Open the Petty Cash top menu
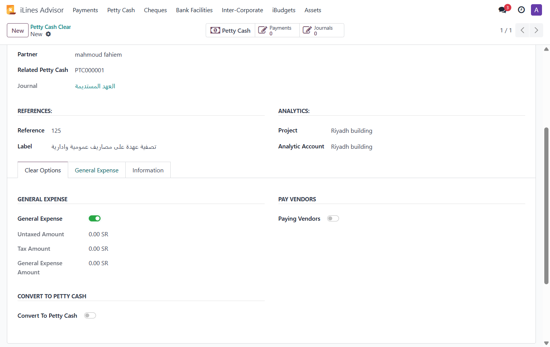Image resolution: width=550 pixels, height=347 pixels. coord(121,10)
